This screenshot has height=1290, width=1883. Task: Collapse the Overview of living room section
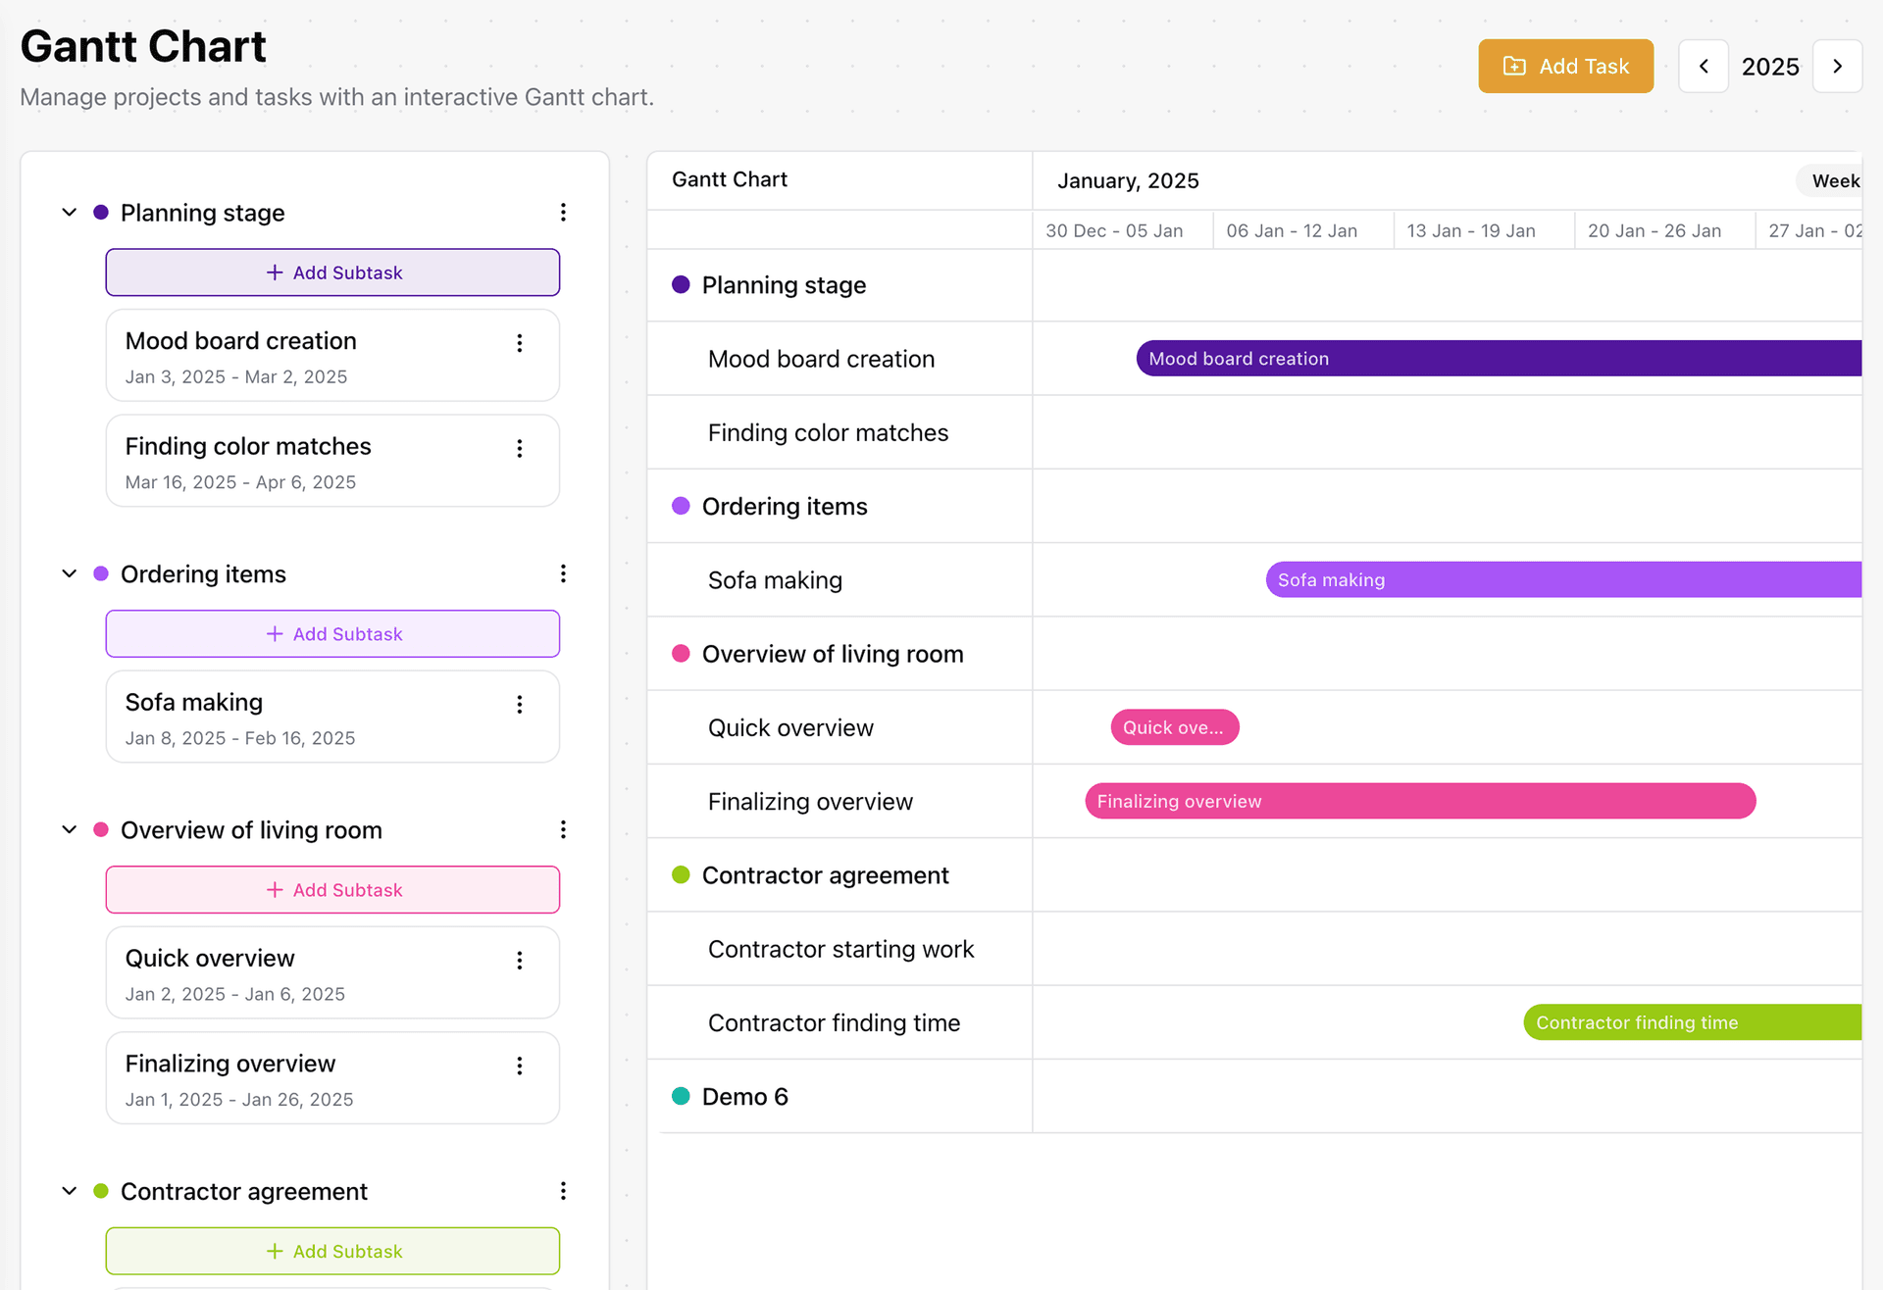pos(69,829)
